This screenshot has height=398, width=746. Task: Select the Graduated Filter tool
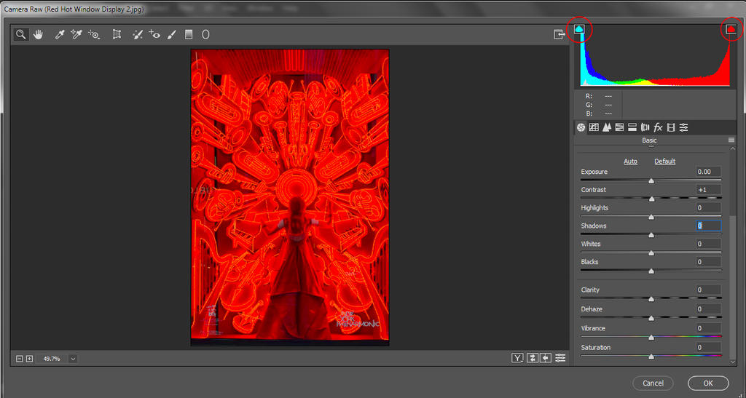pyautogui.click(x=189, y=34)
